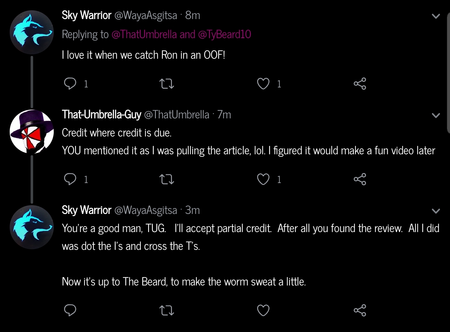Open That-Umbrella-Guy's profile avatar
This screenshot has height=332, width=450.
[x=32, y=131]
